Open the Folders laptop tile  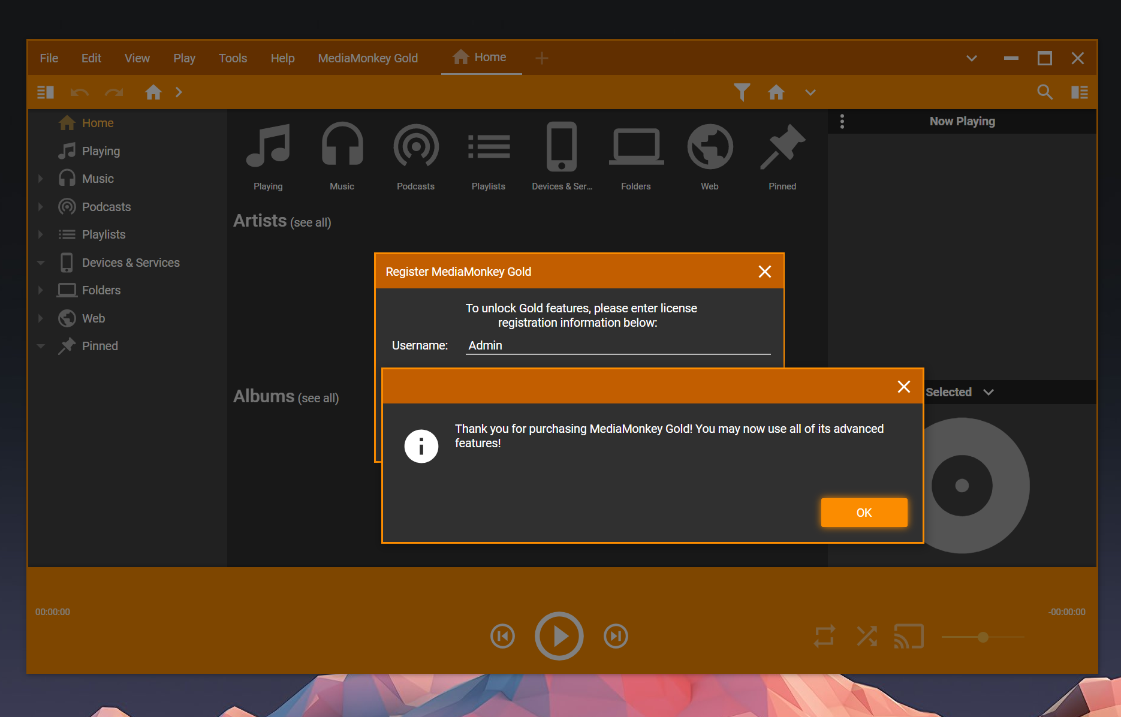[x=636, y=156]
